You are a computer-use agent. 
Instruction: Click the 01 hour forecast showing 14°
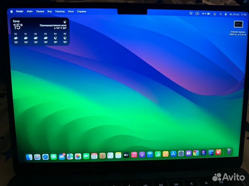[x=26, y=38]
